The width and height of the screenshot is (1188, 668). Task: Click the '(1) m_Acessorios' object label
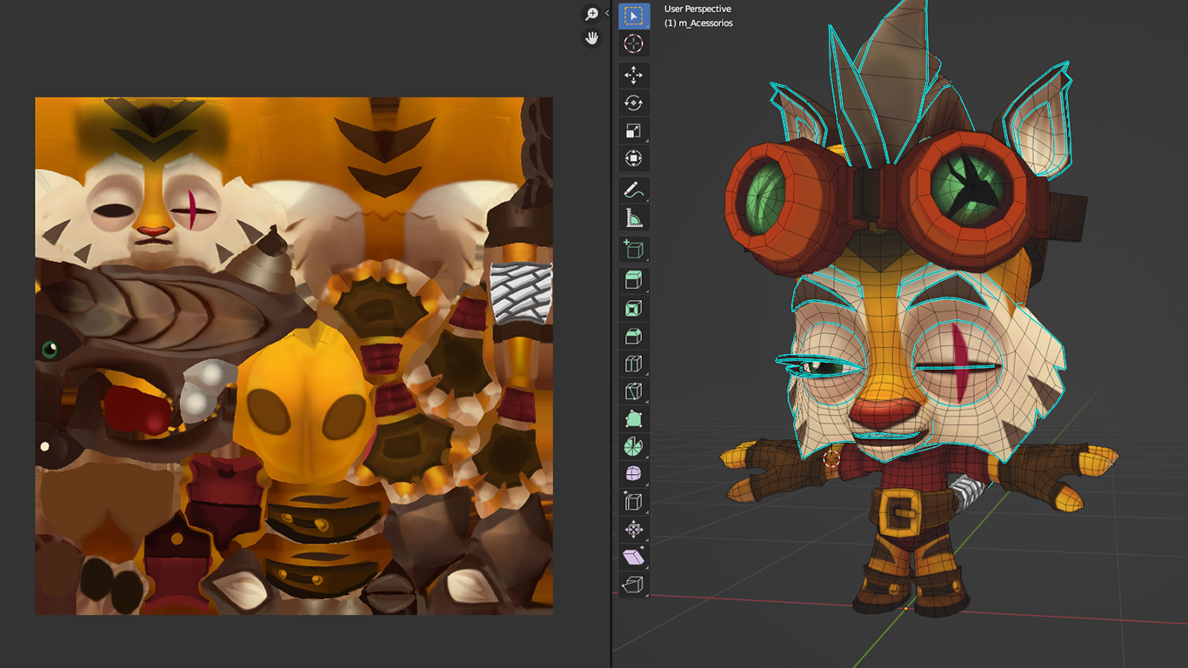coord(698,23)
